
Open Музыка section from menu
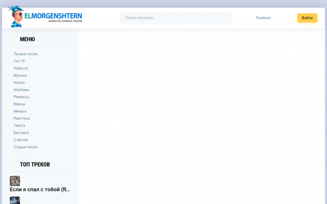coord(20,75)
